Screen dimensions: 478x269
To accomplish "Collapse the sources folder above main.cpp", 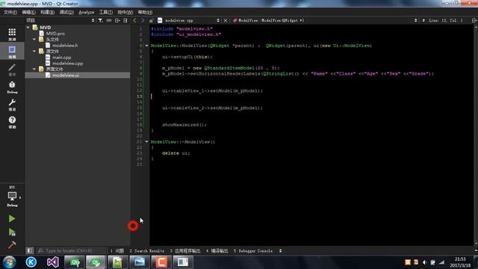I will click(34, 52).
